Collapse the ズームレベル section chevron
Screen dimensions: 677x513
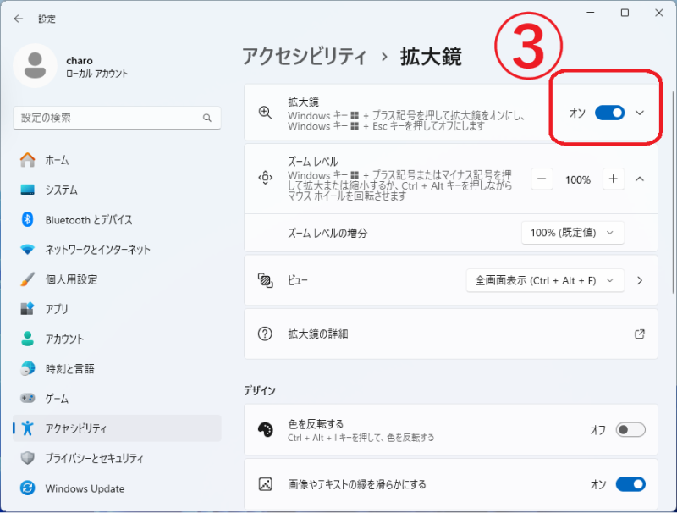640,179
